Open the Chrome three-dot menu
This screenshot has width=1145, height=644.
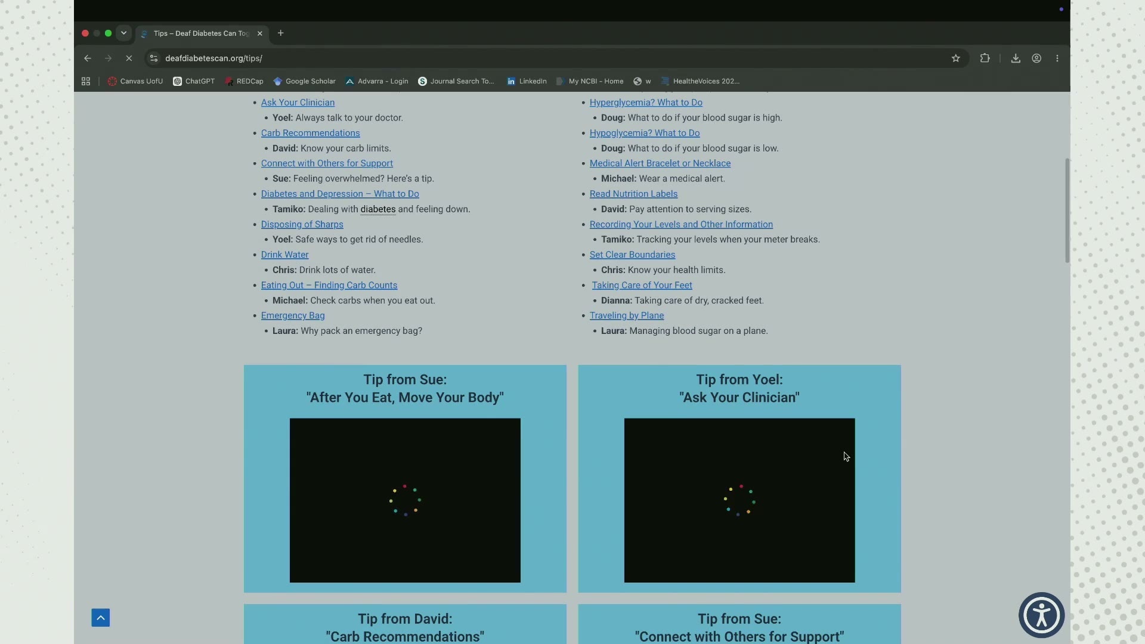pos(1057,58)
